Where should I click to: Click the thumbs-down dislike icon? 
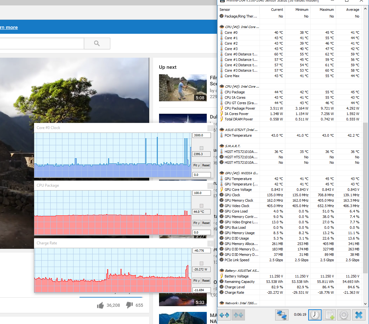129,305
